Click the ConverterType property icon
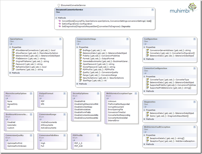202x154 pixels. pos(148,80)
